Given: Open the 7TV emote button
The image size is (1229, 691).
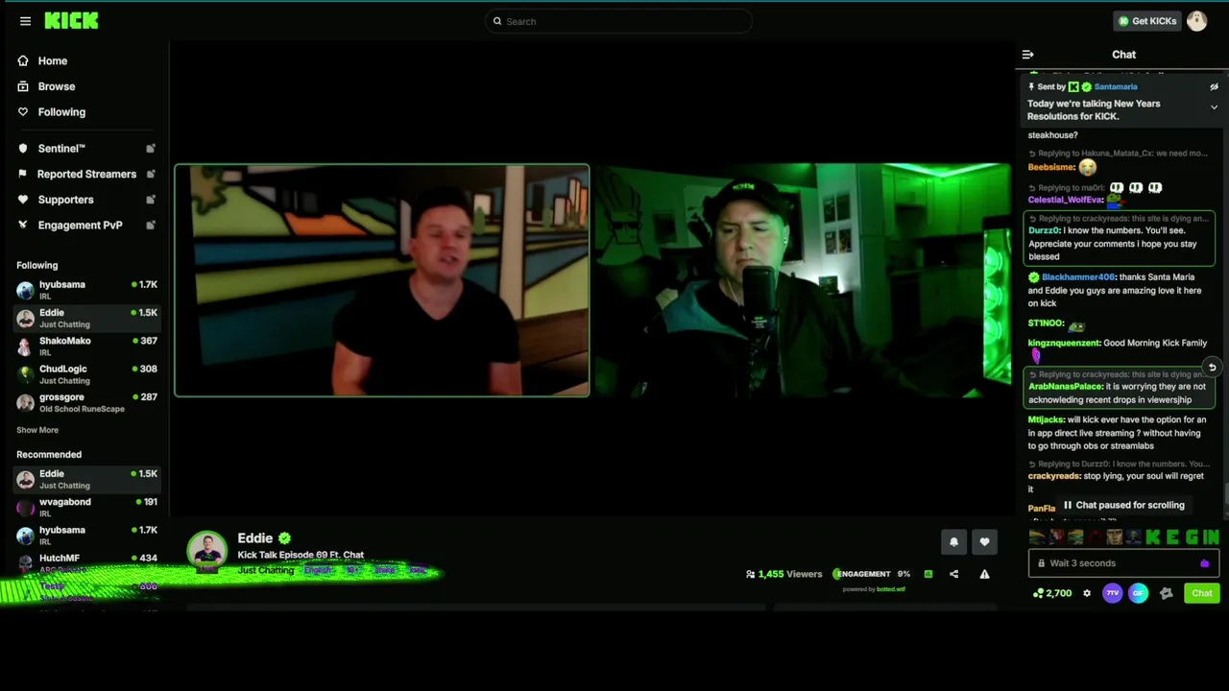Looking at the screenshot, I should (x=1112, y=593).
